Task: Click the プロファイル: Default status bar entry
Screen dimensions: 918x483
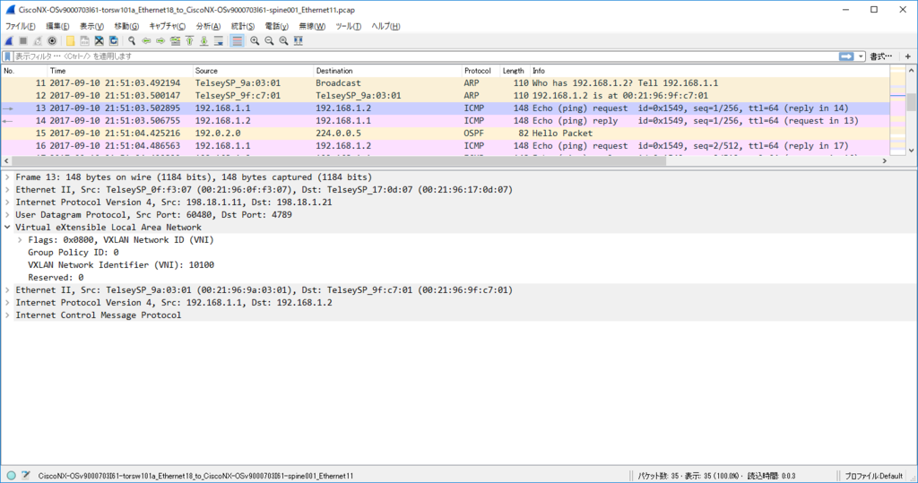Action: pyautogui.click(x=873, y=476)
